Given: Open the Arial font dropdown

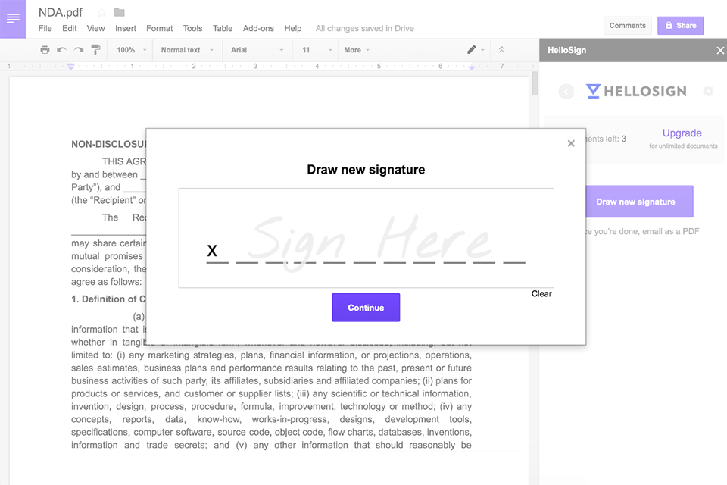Looking at the screenshot, I should (257, 50).
